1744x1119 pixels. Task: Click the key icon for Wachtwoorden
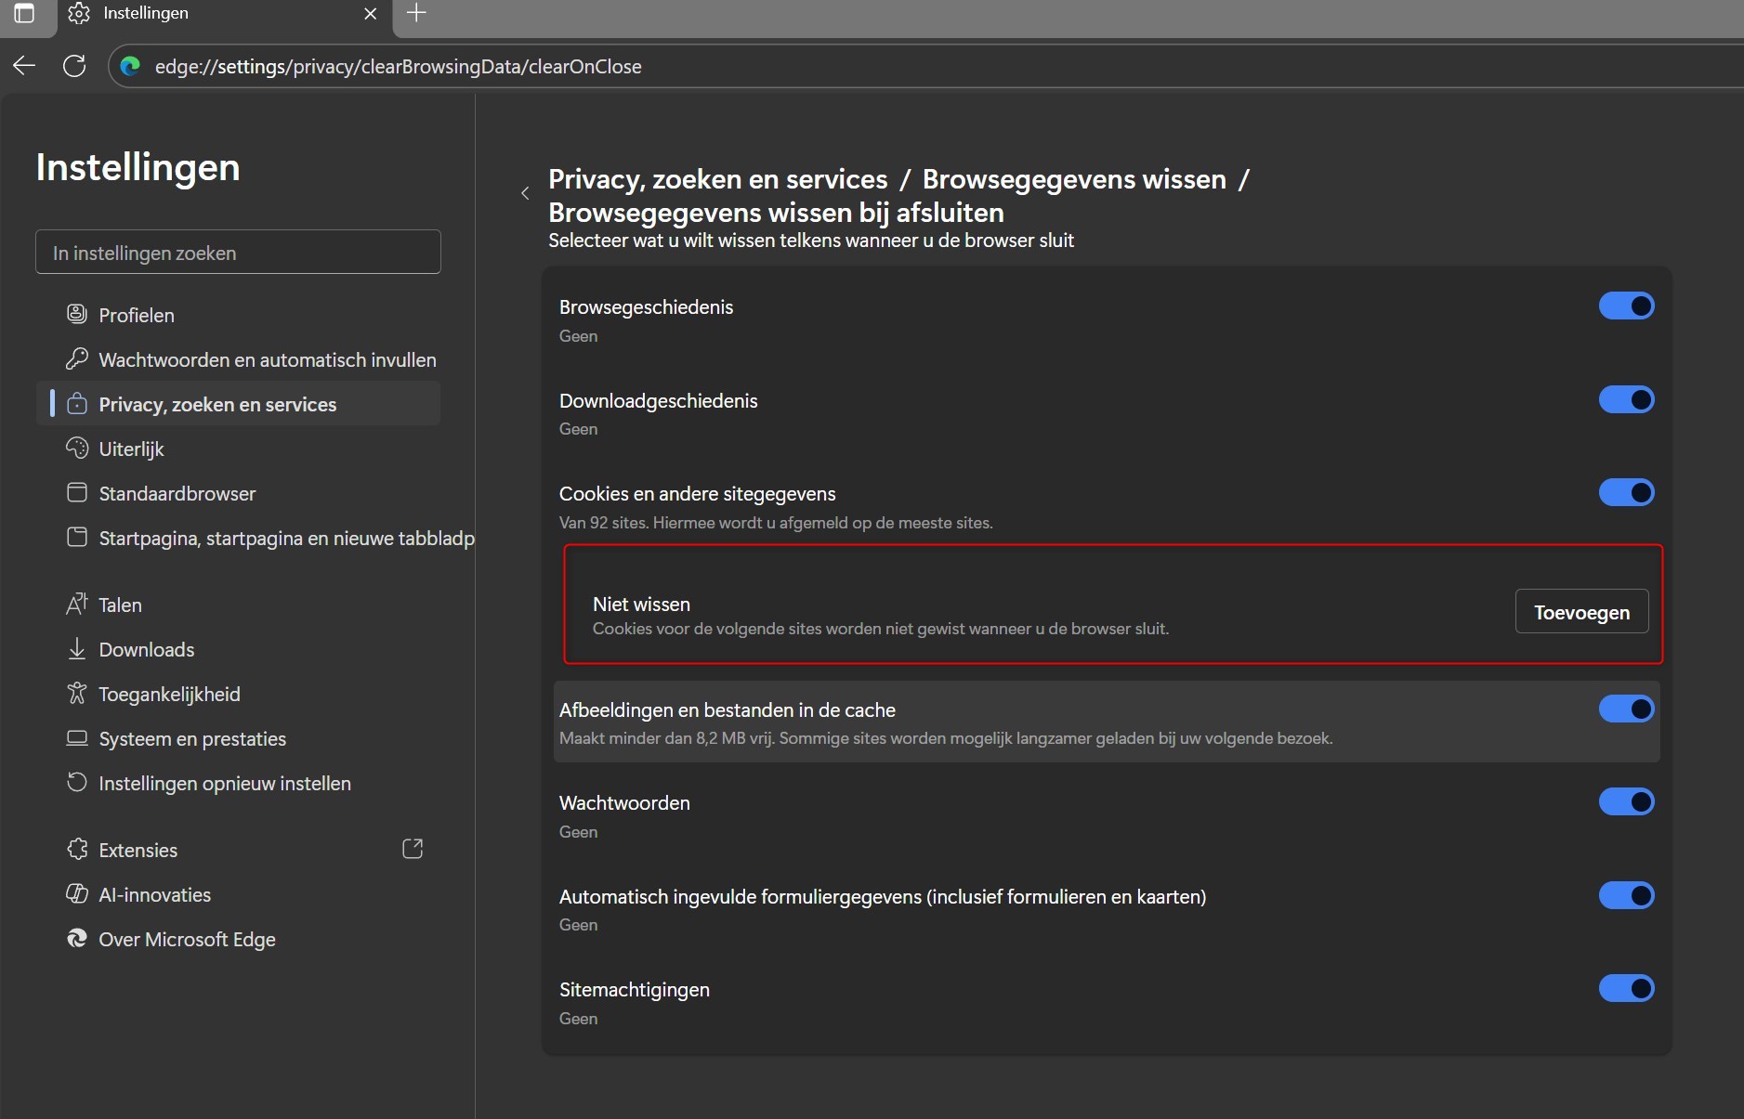77,358
